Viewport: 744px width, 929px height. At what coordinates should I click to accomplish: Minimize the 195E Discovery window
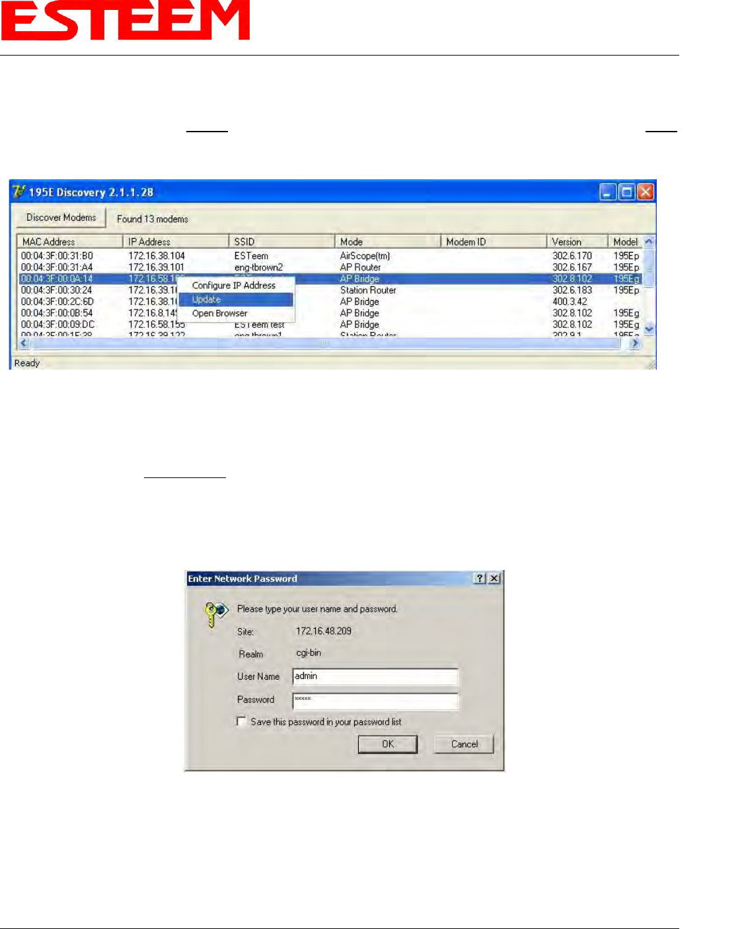click(x=608, y=192)
